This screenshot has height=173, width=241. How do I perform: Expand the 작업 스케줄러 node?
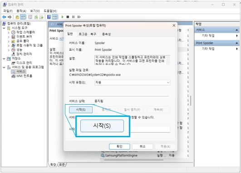coord(9,33)
